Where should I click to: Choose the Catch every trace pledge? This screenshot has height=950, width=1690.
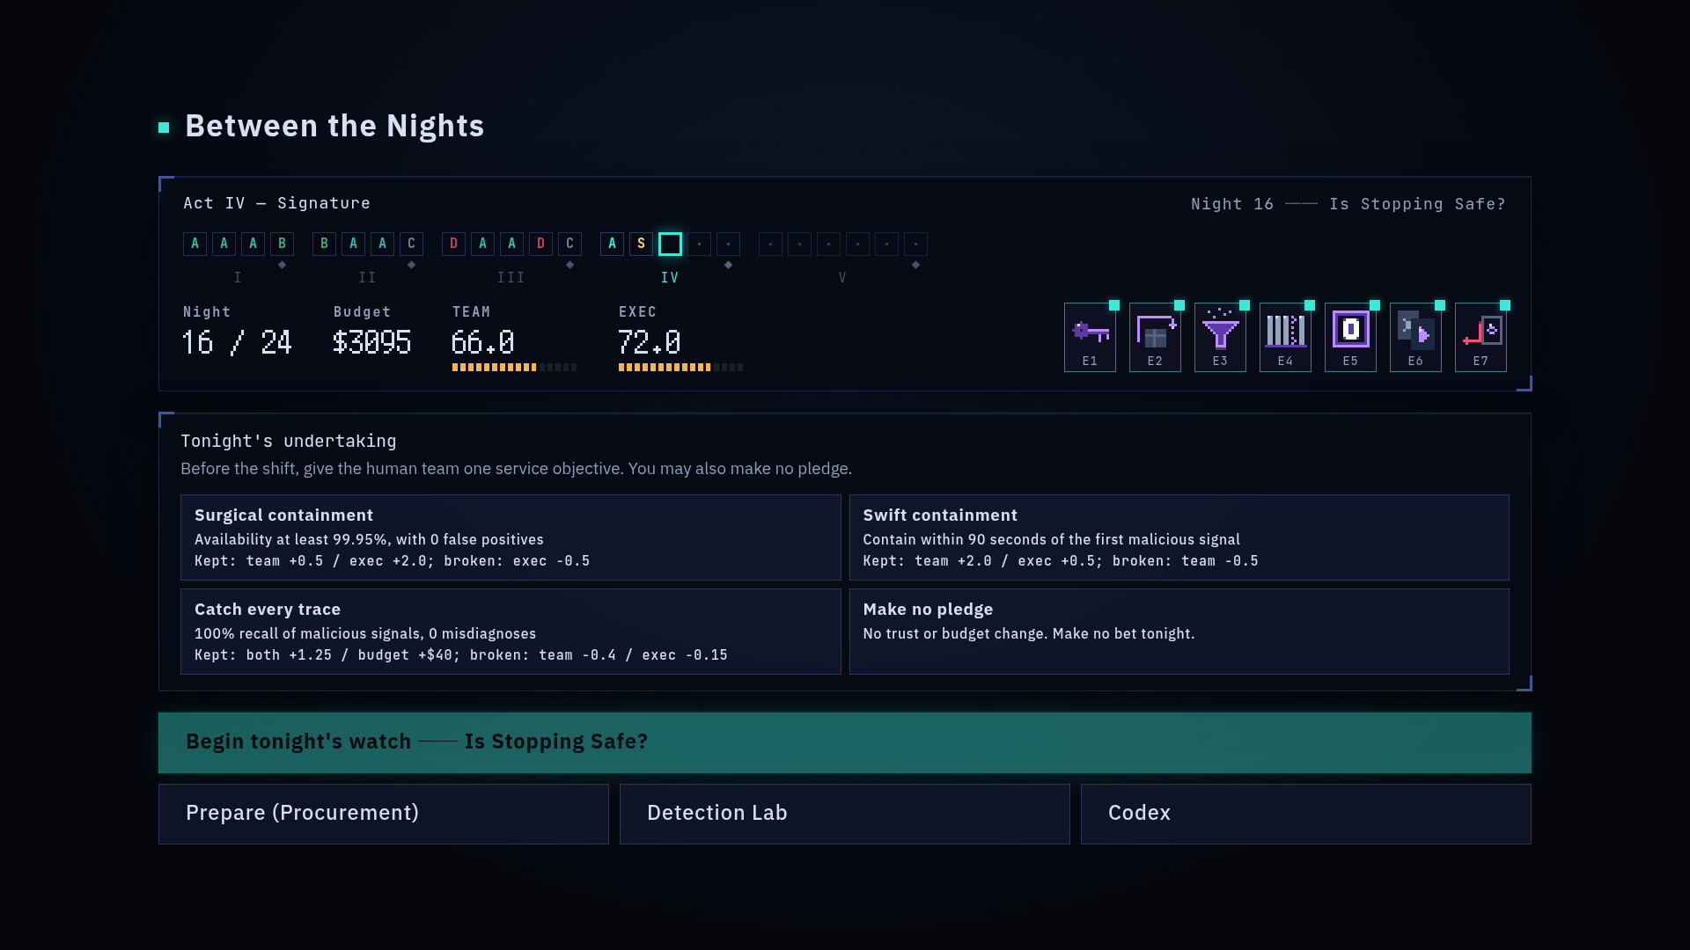tap(511, 632)
